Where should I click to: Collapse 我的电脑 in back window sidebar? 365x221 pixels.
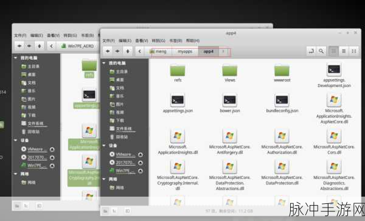(16, 58)
